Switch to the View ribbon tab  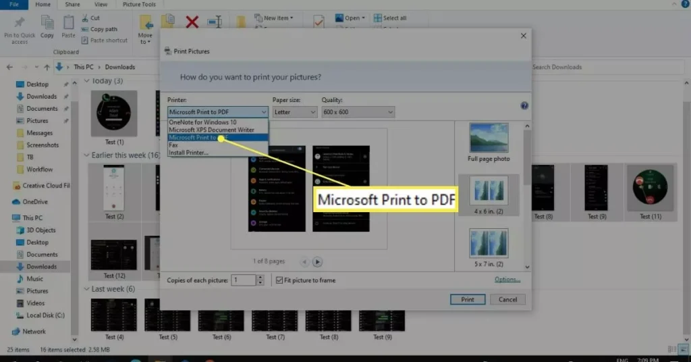pos(101,5)
